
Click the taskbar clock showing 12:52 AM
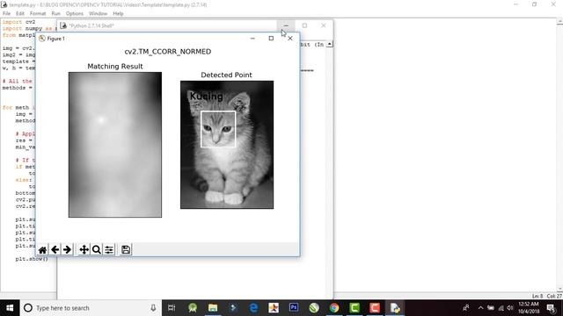pos(529,308)
